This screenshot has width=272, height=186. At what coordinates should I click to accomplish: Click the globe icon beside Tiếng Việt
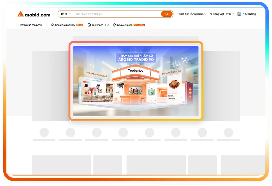point(211,14)
